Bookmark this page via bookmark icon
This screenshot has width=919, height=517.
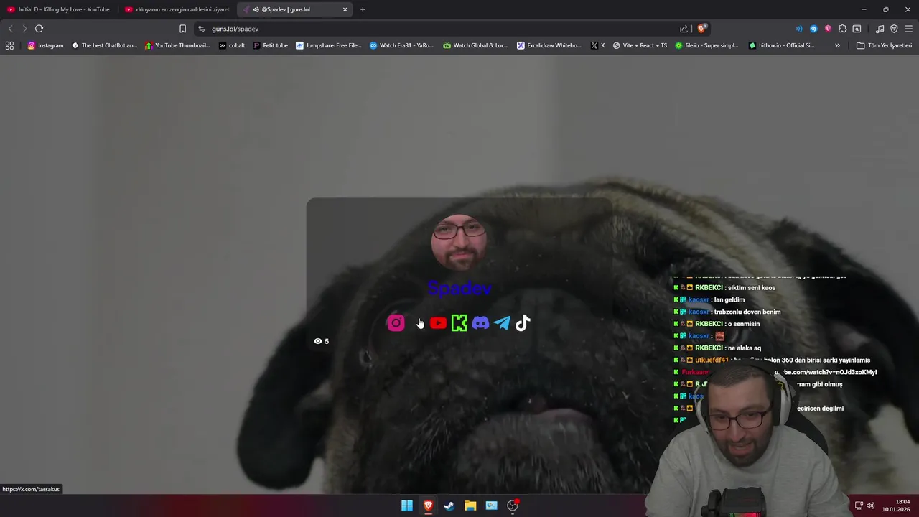click(x=182, y=29)
